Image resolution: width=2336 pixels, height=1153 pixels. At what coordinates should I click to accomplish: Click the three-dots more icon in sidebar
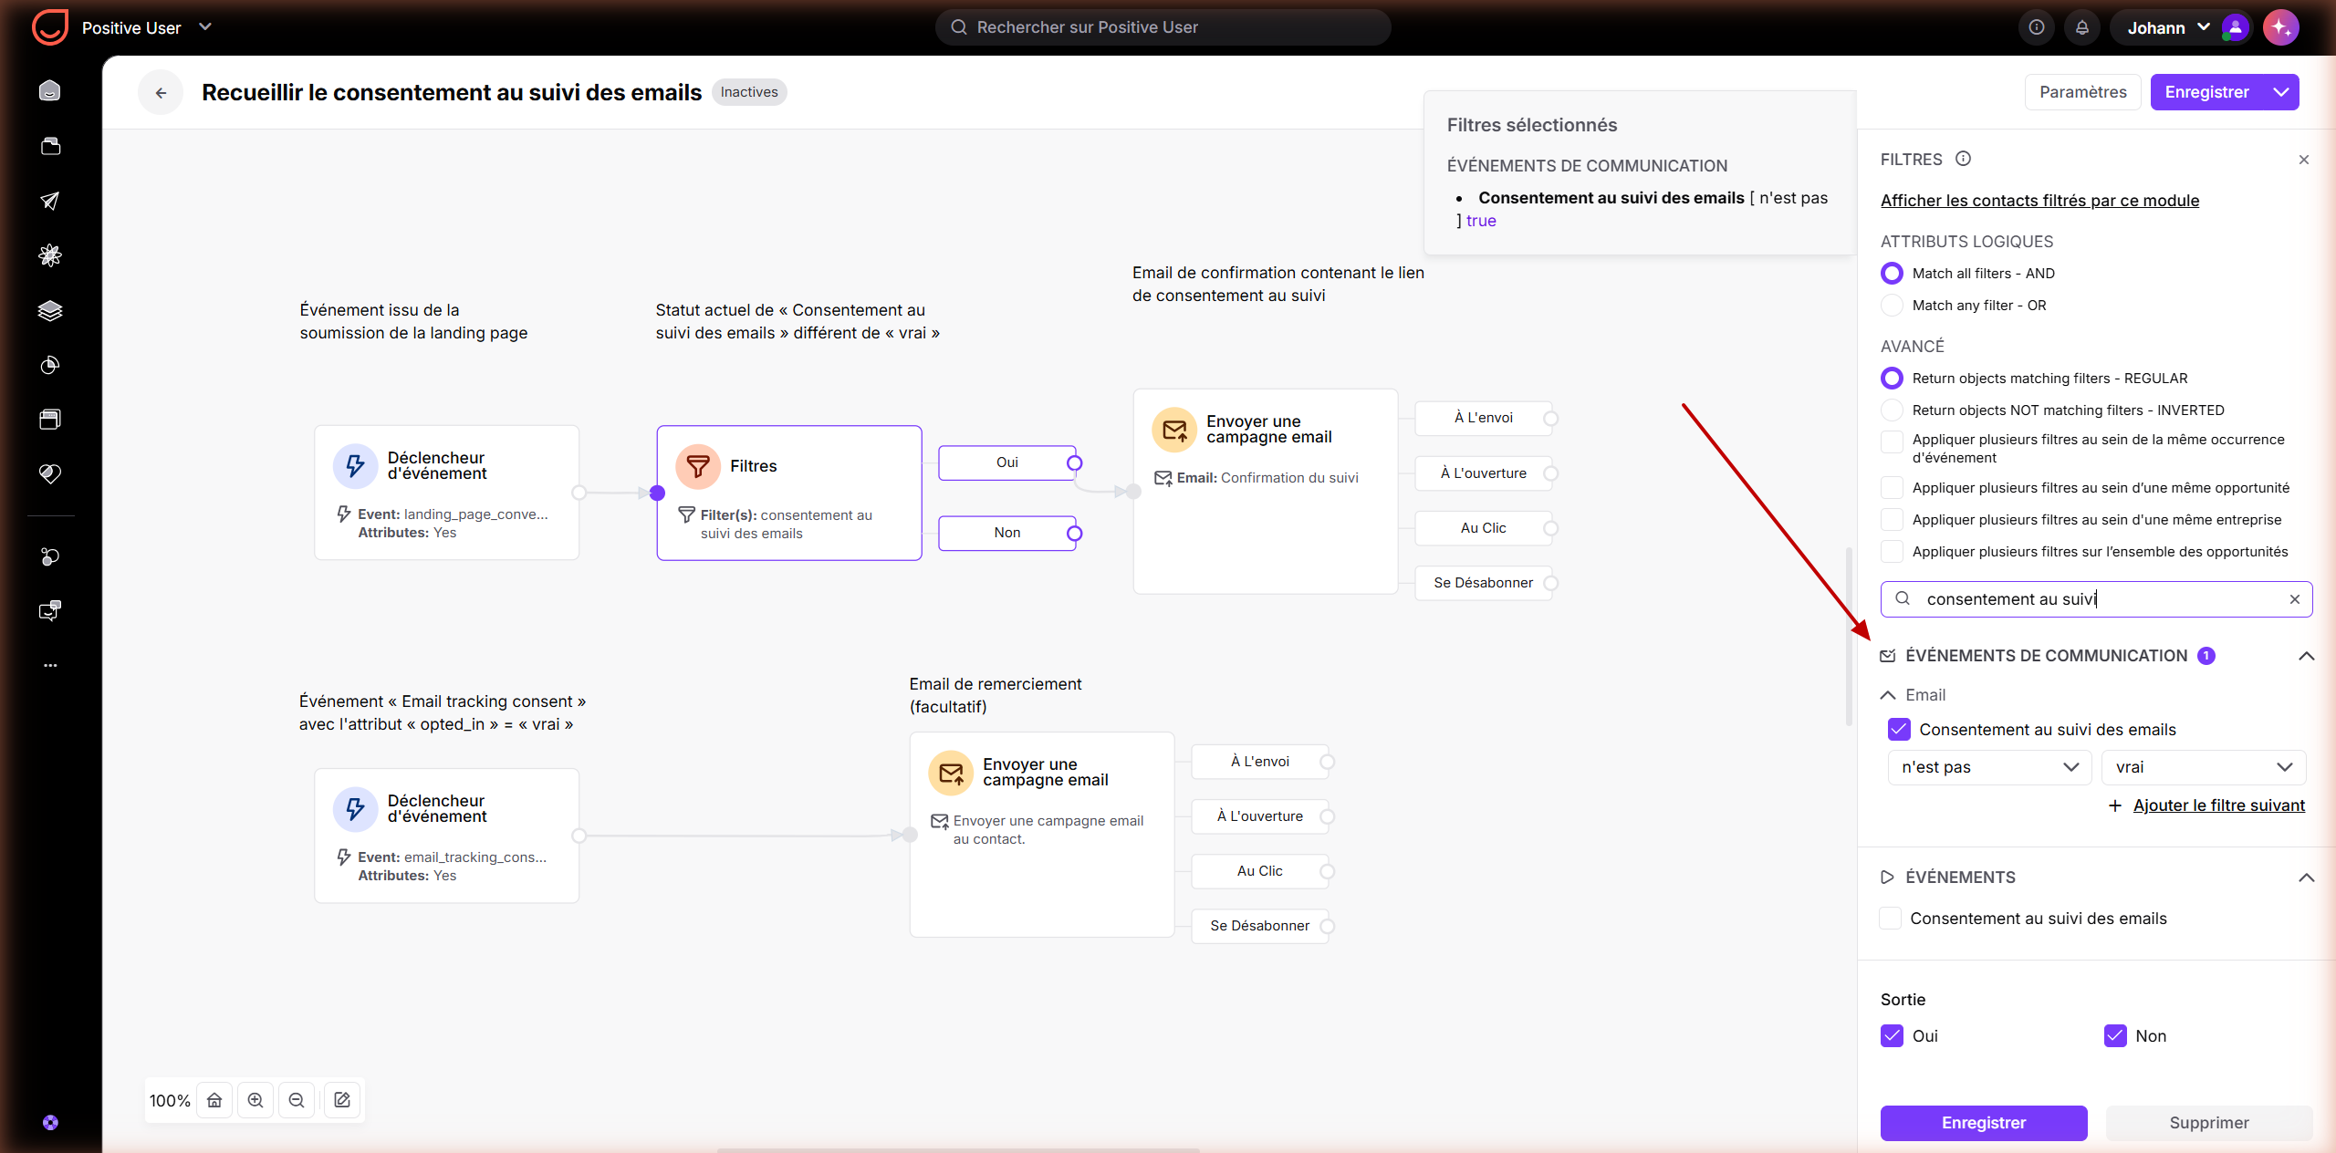(x=50, y=665)
